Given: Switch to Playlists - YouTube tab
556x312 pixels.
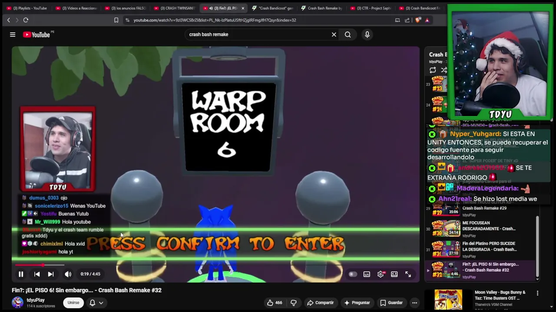Looking at the screenshot, I should tap(26, 8).
